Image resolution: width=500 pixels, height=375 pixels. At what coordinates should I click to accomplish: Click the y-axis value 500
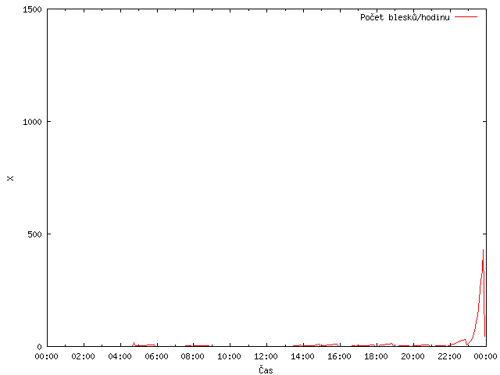point(34,234)
